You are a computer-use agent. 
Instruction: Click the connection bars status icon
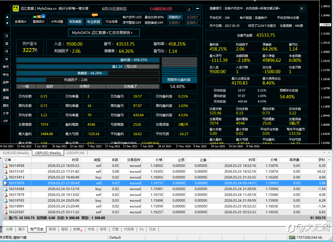coord(292,237)
